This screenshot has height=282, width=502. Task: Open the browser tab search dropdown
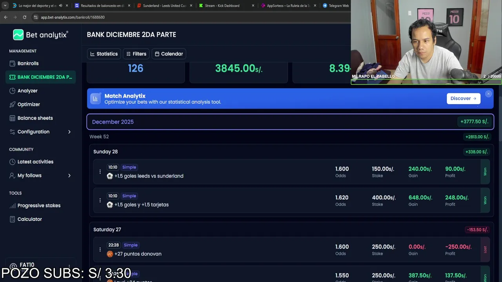[5, 6]
